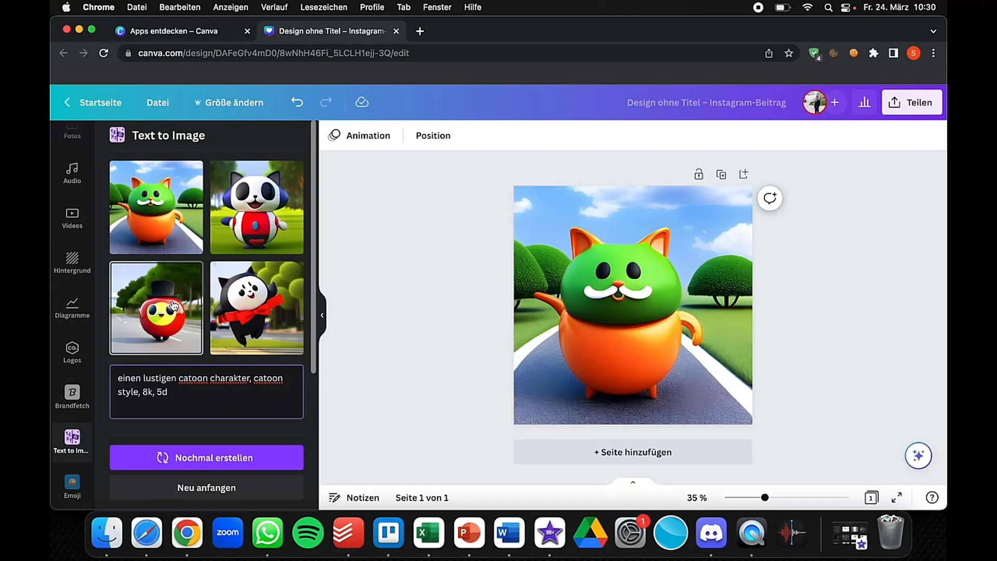Open the Position option
997x561 pixels.
click(x=433, y=136)
